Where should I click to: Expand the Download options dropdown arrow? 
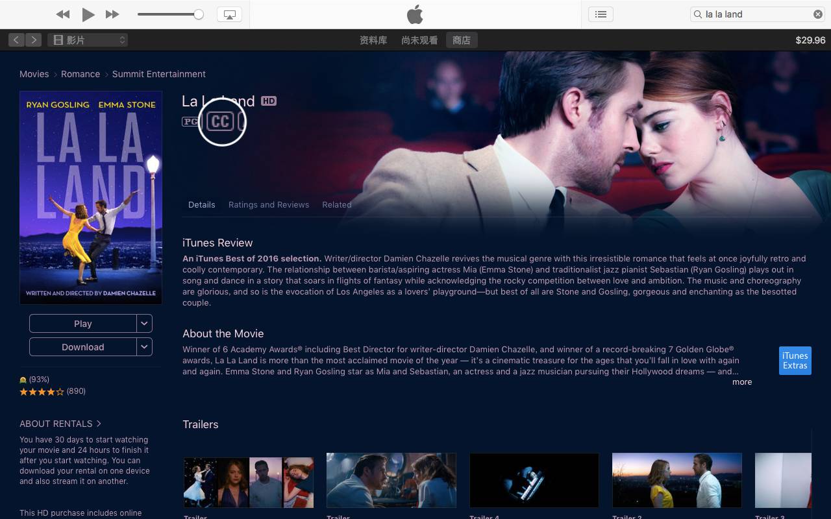(x=145, y=347)
